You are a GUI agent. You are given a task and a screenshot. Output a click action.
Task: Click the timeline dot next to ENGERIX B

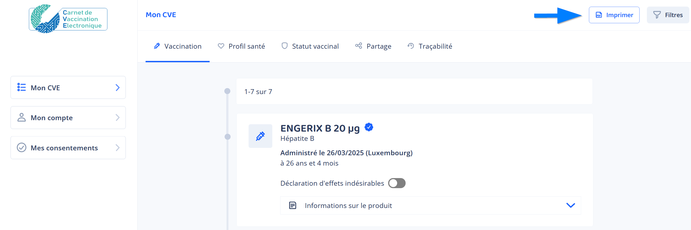pos(227,137)
